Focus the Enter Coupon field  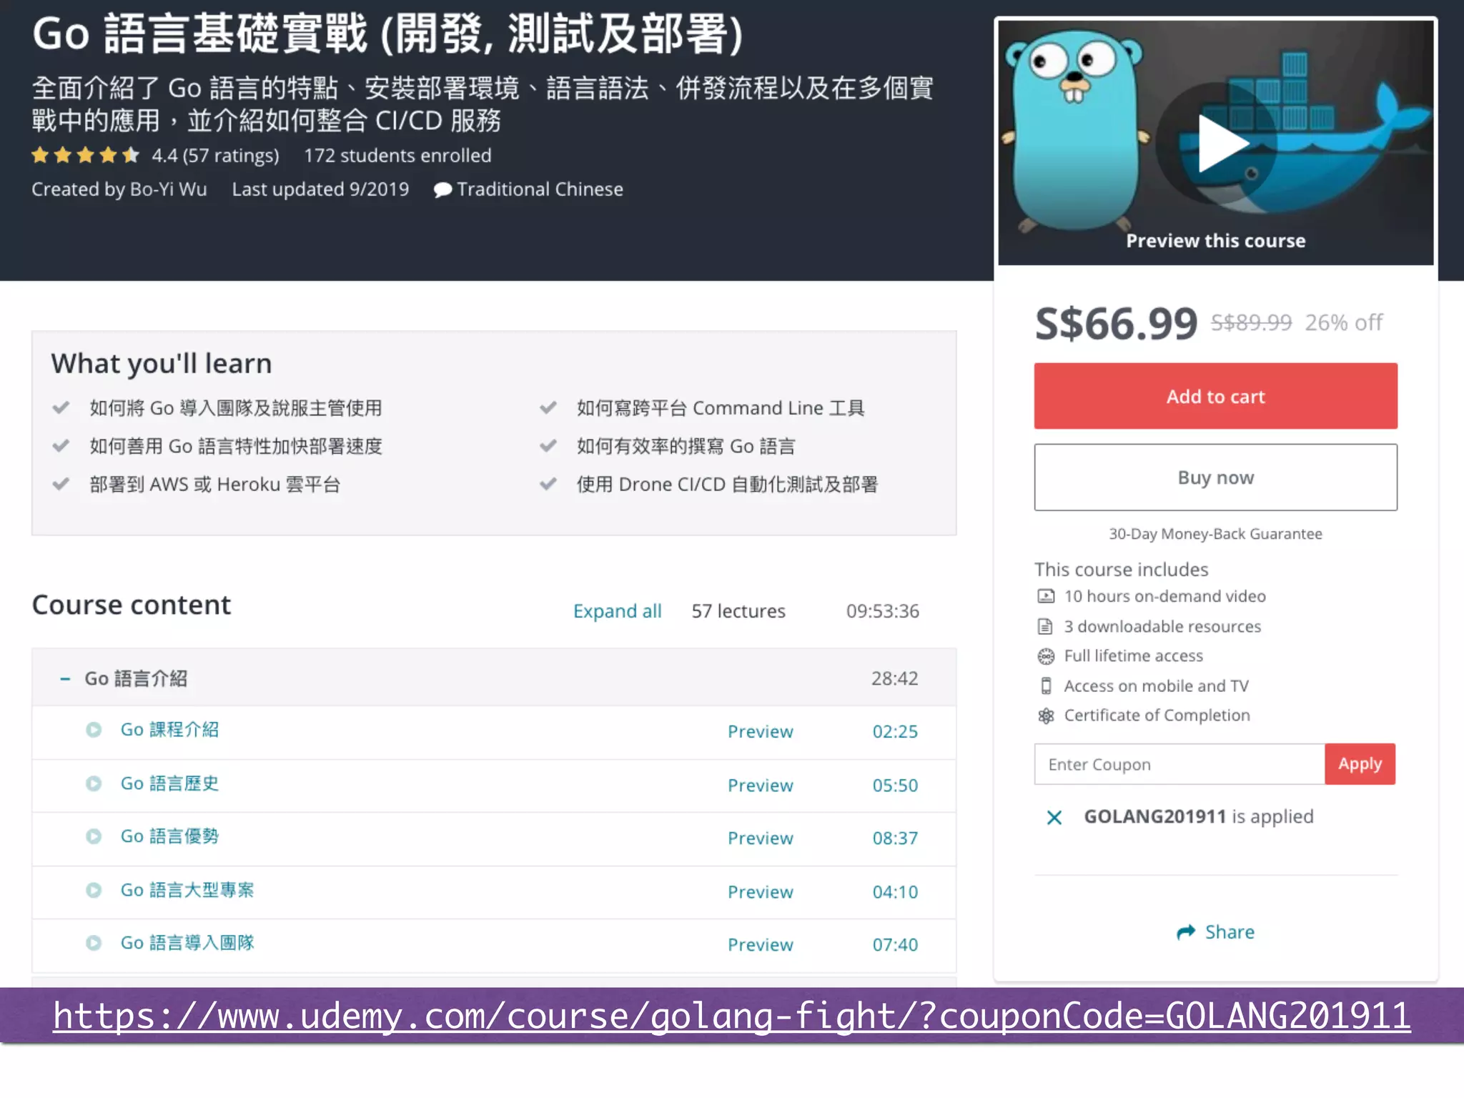click(1179, 764)
